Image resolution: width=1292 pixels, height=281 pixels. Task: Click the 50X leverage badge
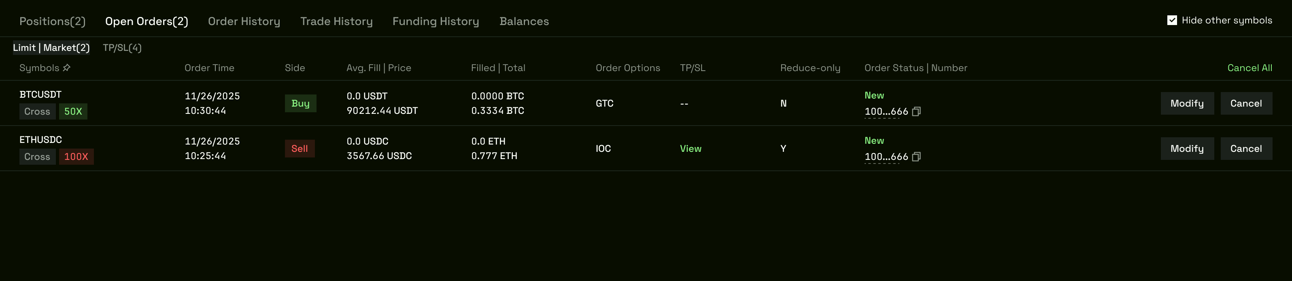coord(73,111)
